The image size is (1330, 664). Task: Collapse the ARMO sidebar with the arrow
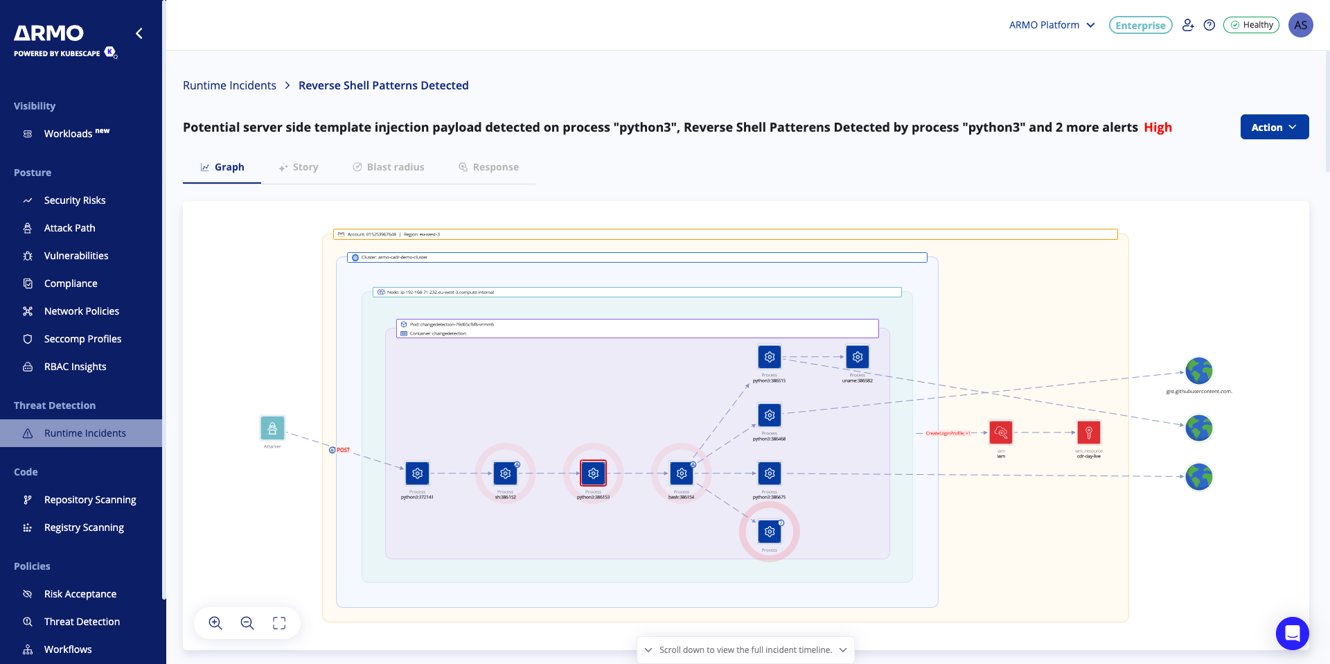point(139,33)
